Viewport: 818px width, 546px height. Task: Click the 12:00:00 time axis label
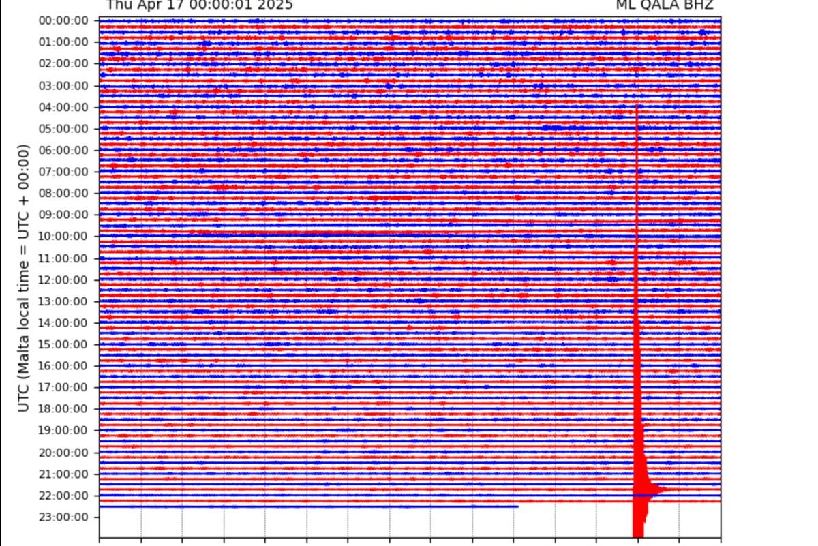pyautogui.click(x=63, y=279)
